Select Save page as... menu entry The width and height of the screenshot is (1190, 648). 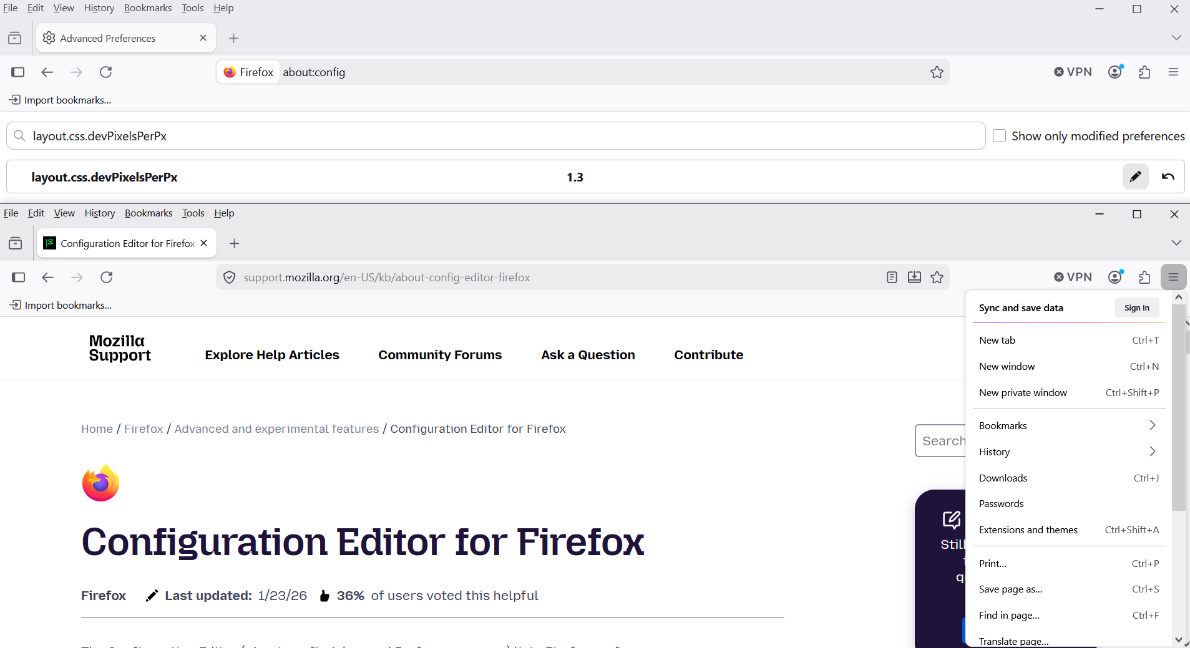coord(1068,589)
